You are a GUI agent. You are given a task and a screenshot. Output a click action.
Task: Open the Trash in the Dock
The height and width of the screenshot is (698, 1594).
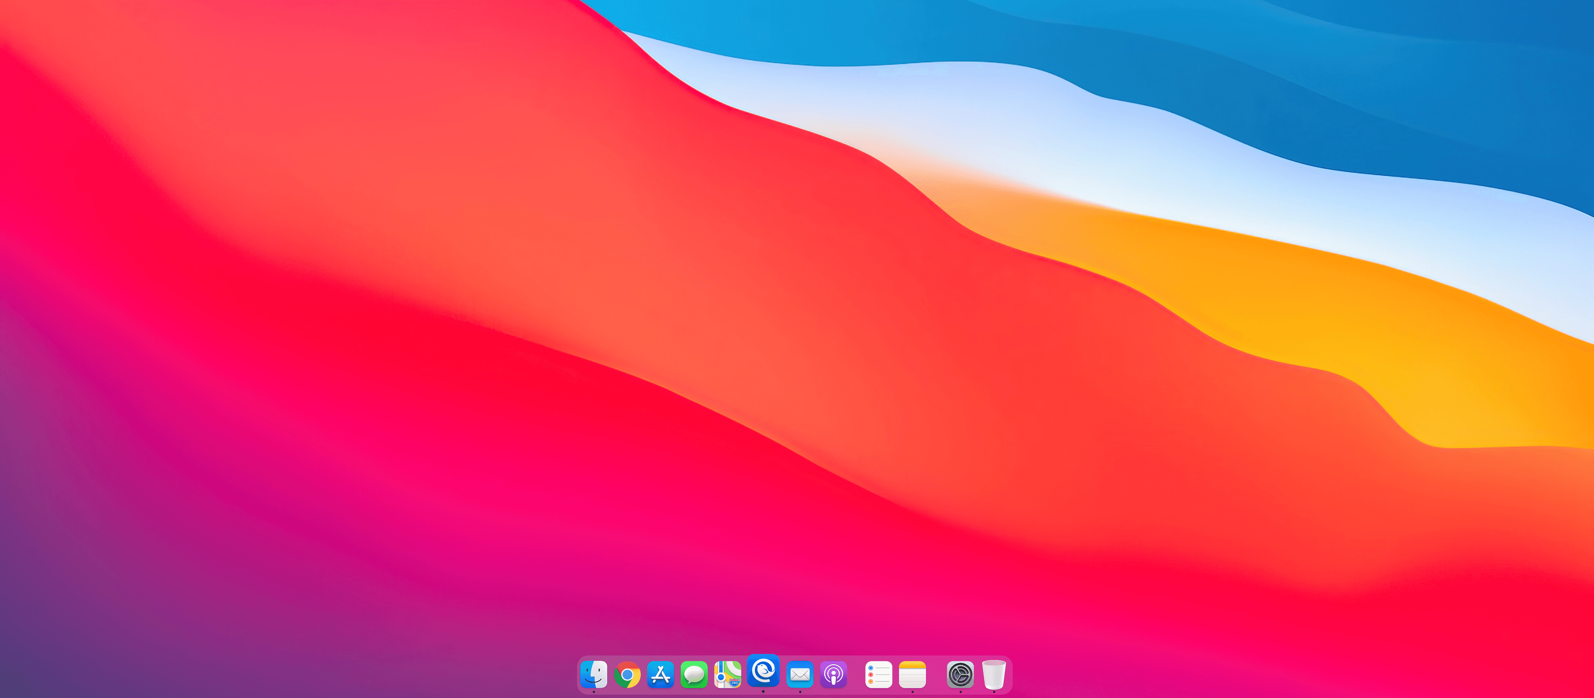994,674
